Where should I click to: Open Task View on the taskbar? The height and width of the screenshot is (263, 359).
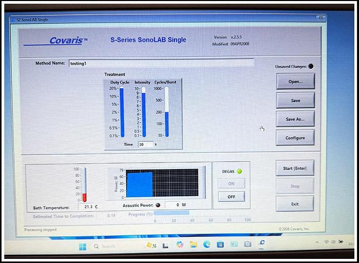click(x=165, y=246)
